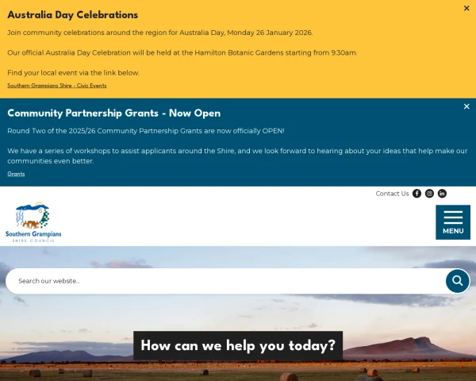Click the How can we help you today heading
This screenshot has height=381, width=476.
pyautogui.click(x=238, y=346)
